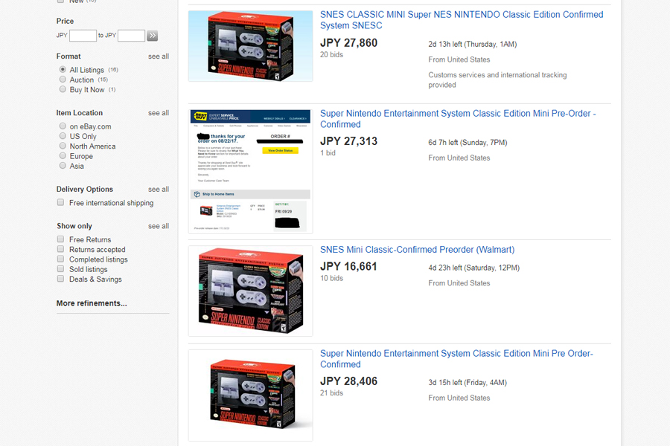Open 'see all' for Delivery Options

click(159, 190)
